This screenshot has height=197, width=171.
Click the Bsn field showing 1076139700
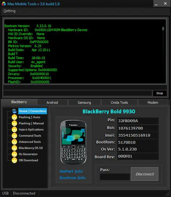pos(138,128)
